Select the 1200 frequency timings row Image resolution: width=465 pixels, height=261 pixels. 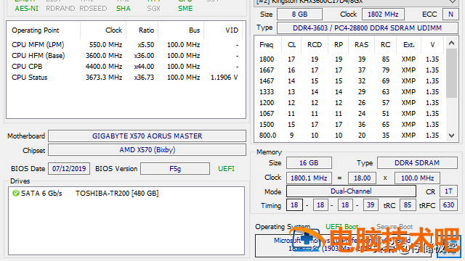349,103
